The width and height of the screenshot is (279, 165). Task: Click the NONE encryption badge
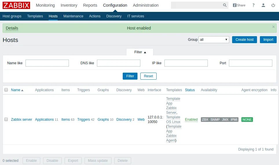pos(247,120)
